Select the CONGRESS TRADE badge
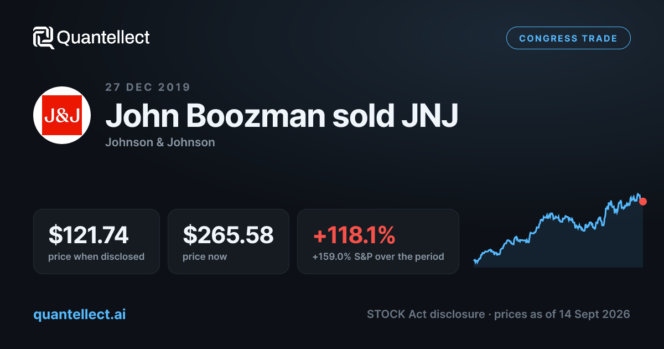This screenshot has height=349, width=664. tap(568, 38)
